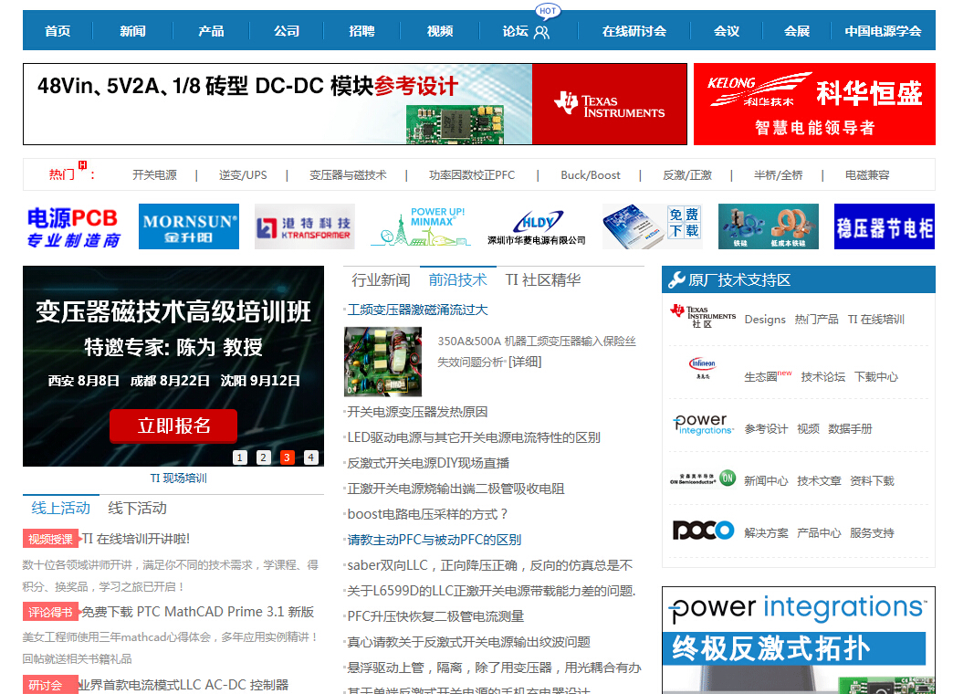The height and width of the screenshot is (694, 953).
Task: Open 请教主动PFC与被动PFC的区别 article
Action: (434, 540)
